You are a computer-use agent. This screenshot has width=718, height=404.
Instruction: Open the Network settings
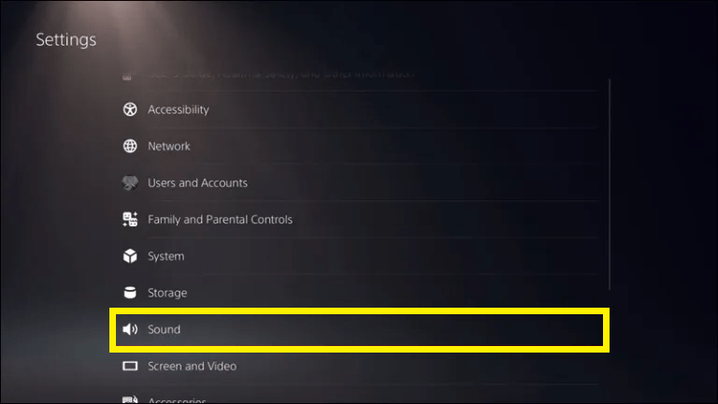(x=359, y=146)
